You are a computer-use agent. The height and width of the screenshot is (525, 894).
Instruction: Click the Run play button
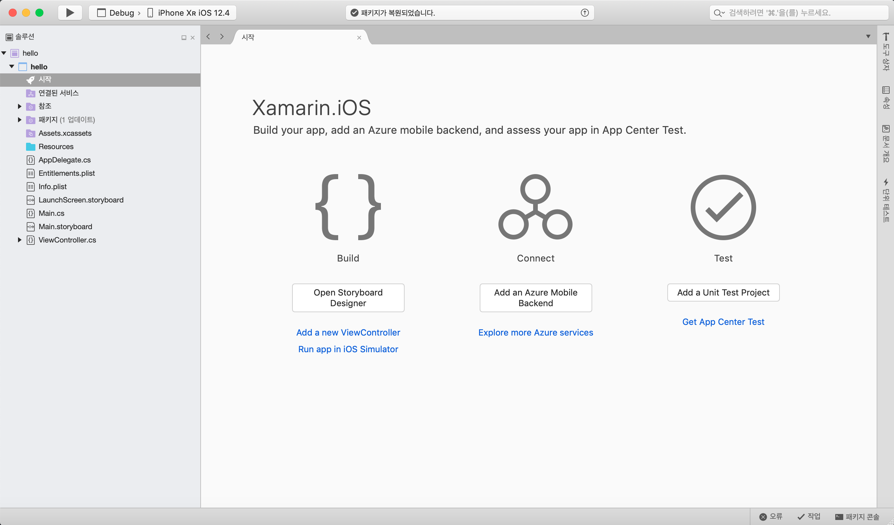point(70,13)
